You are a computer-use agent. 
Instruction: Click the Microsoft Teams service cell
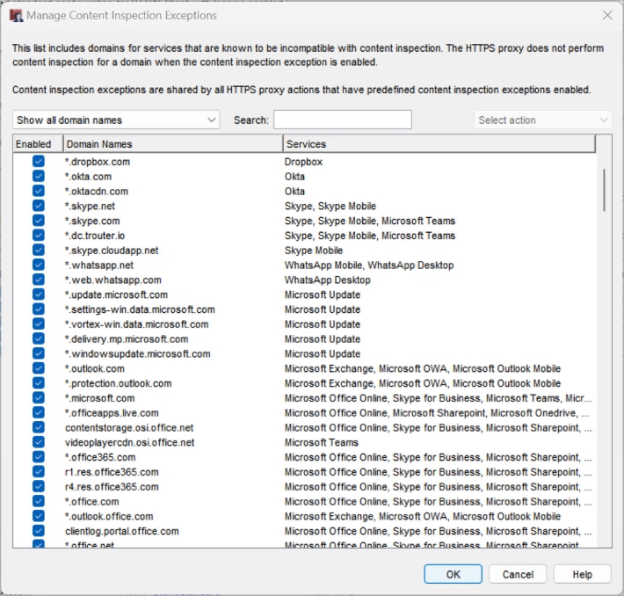322,442
